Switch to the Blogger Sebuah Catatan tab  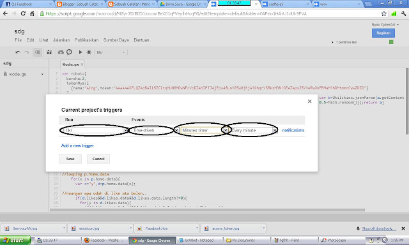tap(80, 4)
